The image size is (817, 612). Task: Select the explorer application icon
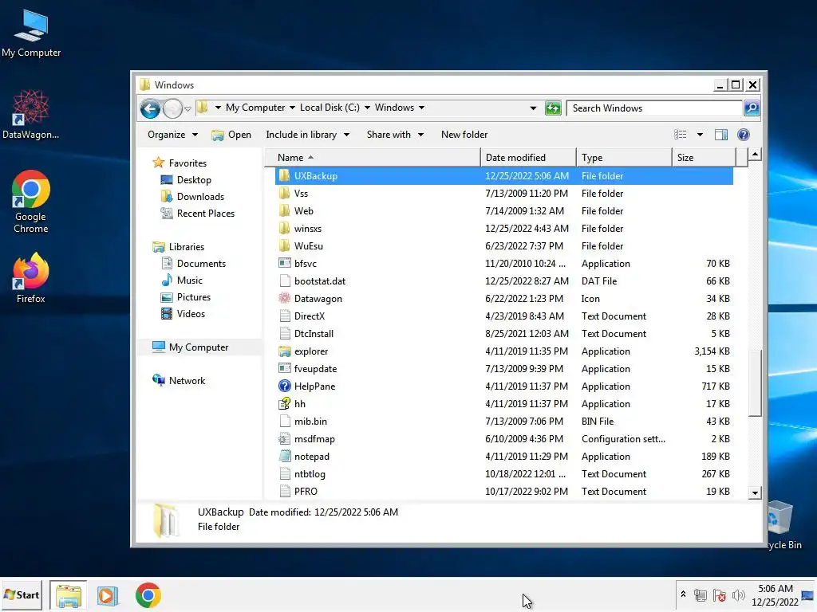(285, 351)
